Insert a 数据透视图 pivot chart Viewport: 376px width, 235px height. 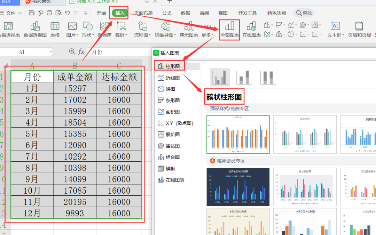35,30
